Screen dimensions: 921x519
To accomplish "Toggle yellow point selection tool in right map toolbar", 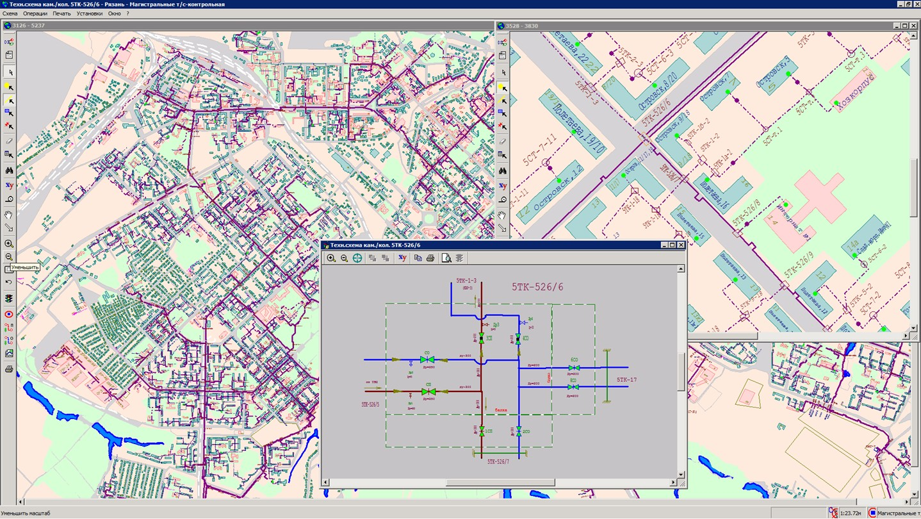I will (x=503, y=87).
